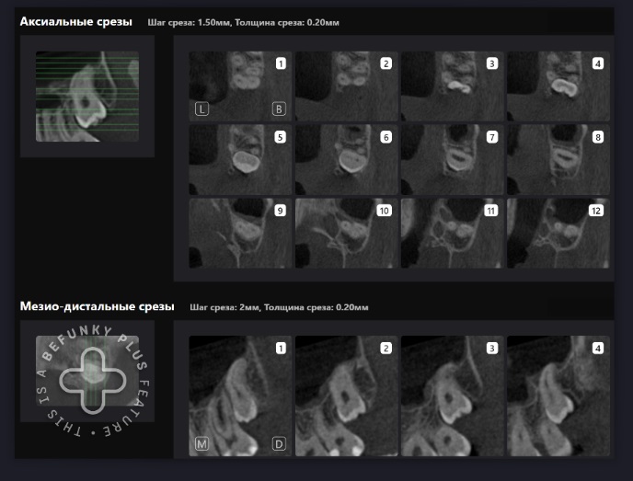Click the M orientation marker icon
Screen dimensions: 633x481
coord(201,445)
